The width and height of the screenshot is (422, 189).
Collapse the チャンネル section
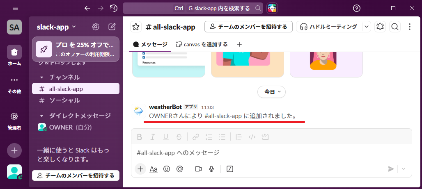click(41, 77)
